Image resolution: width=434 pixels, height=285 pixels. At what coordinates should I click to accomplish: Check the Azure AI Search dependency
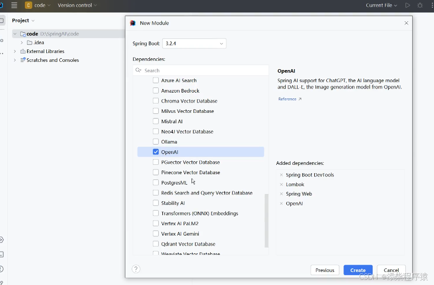156,80
